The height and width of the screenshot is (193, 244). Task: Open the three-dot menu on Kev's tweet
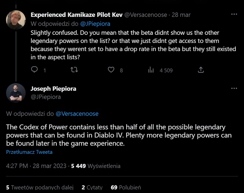[x=234, y=14]
